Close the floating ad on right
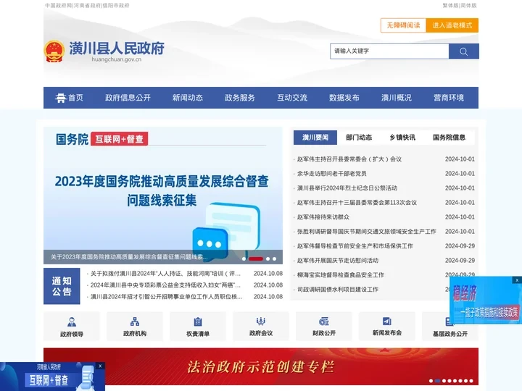 [517, 280]
